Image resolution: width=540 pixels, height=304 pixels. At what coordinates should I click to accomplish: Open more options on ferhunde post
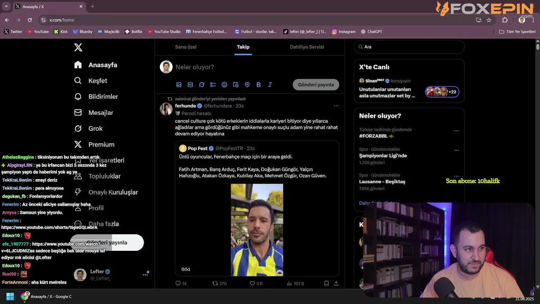point(336,106)
